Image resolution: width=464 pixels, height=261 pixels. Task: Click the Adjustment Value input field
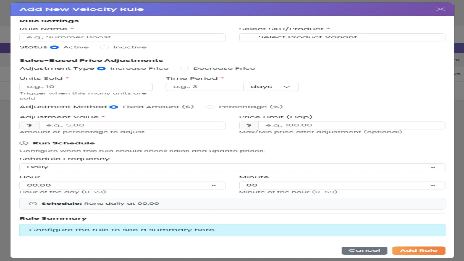[132, 126]
